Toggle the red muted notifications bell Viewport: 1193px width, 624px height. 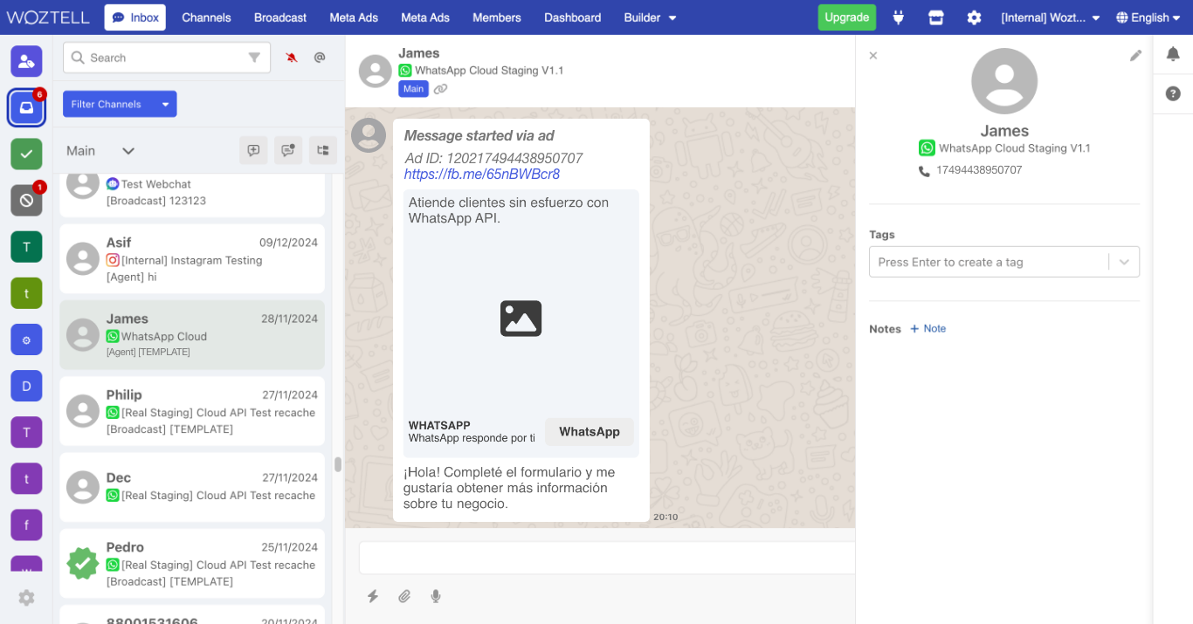[x=292, y=58]
